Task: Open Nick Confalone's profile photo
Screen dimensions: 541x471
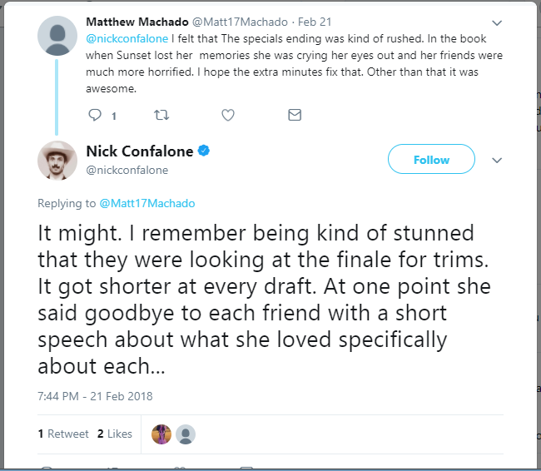Action: pyautogui.click(x=58, y=160)
